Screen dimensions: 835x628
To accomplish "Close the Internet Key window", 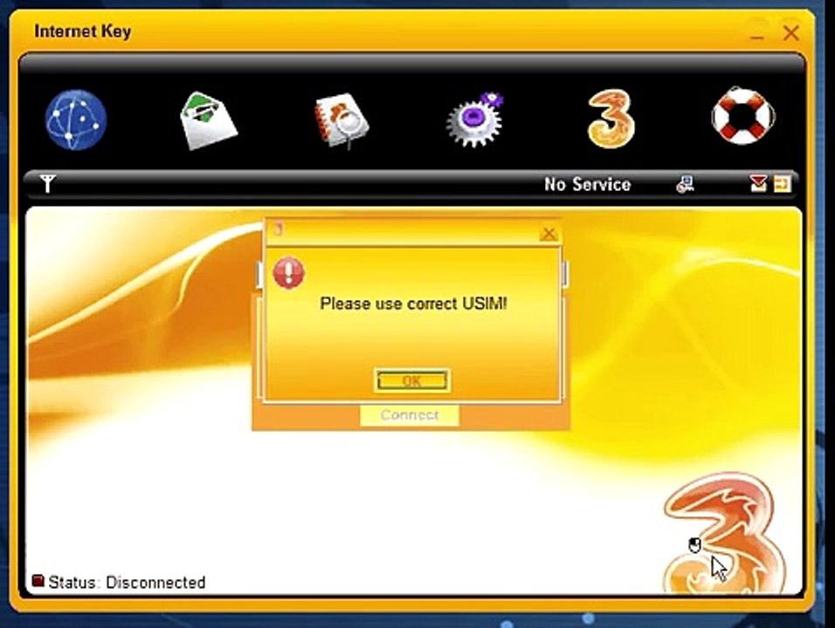I will [x=790, y=33].
